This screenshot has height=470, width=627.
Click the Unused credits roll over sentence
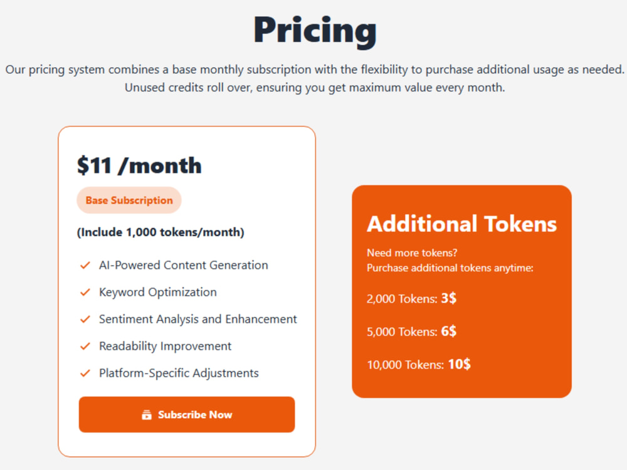pyautogui.click(x=315, y=87)
